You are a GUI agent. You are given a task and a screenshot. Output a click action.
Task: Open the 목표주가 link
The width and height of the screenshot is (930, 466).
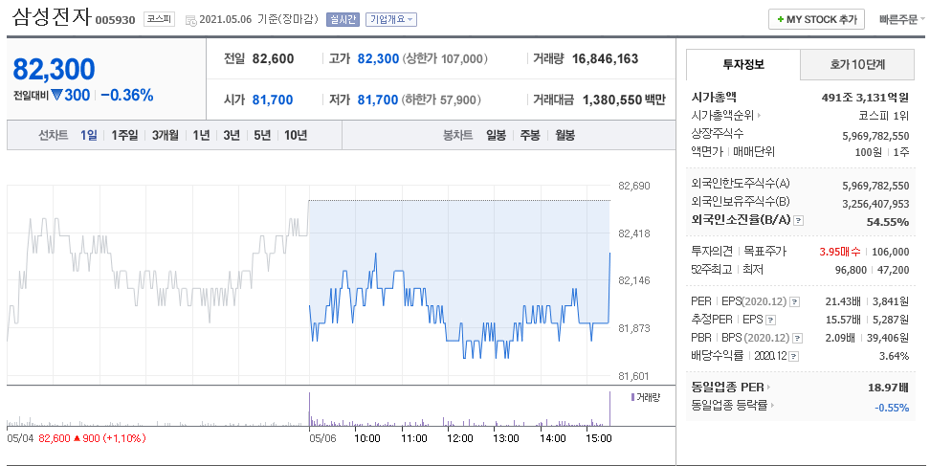point(765,252)
